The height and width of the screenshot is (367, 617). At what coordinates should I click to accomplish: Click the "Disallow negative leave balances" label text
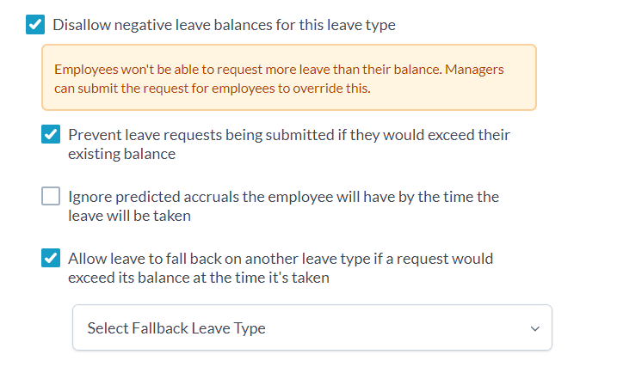(224, 25)
